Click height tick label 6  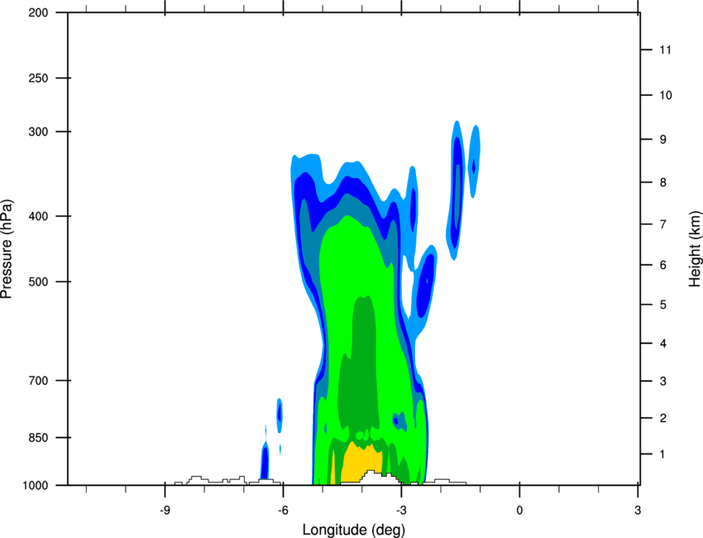pyautogui.click(x=662, y=265)
